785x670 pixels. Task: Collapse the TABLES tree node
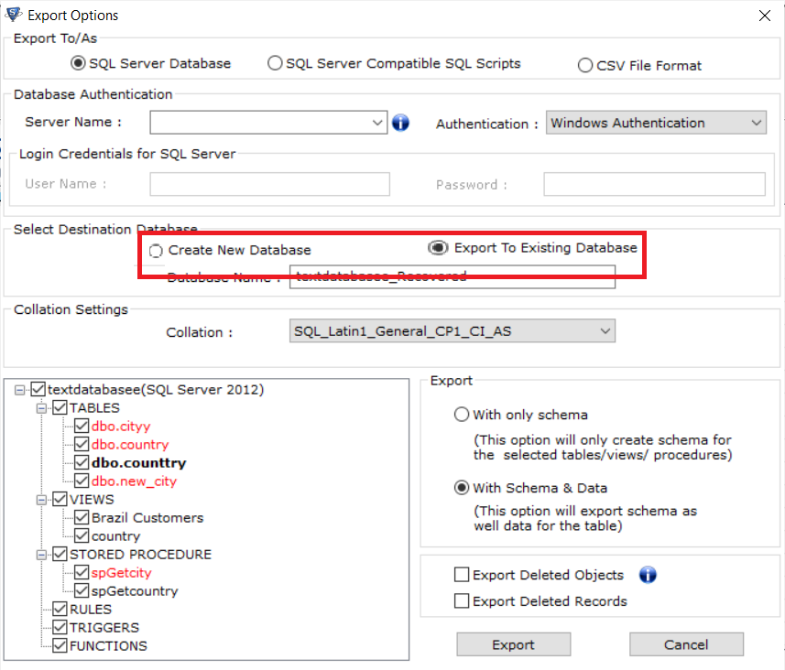click(x=41, y=408)
